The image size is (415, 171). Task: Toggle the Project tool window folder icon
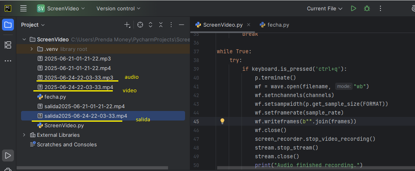tap(8, 25)
